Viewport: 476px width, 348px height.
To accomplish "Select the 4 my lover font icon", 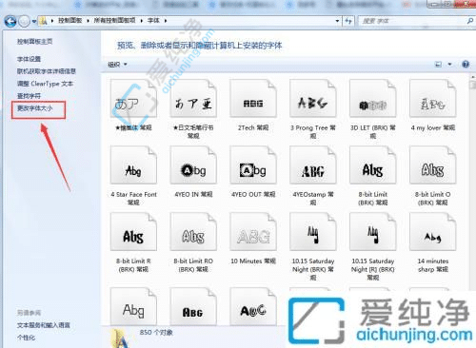I will point(433,99).
